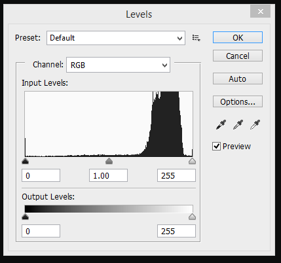The width and height of the screenshot is (281, 263).
Task: Click OK to apply levels
Action: point(238,37)
